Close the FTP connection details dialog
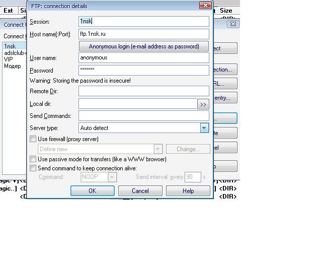Viewport: 322px width, 258px height. coord(205,6)
